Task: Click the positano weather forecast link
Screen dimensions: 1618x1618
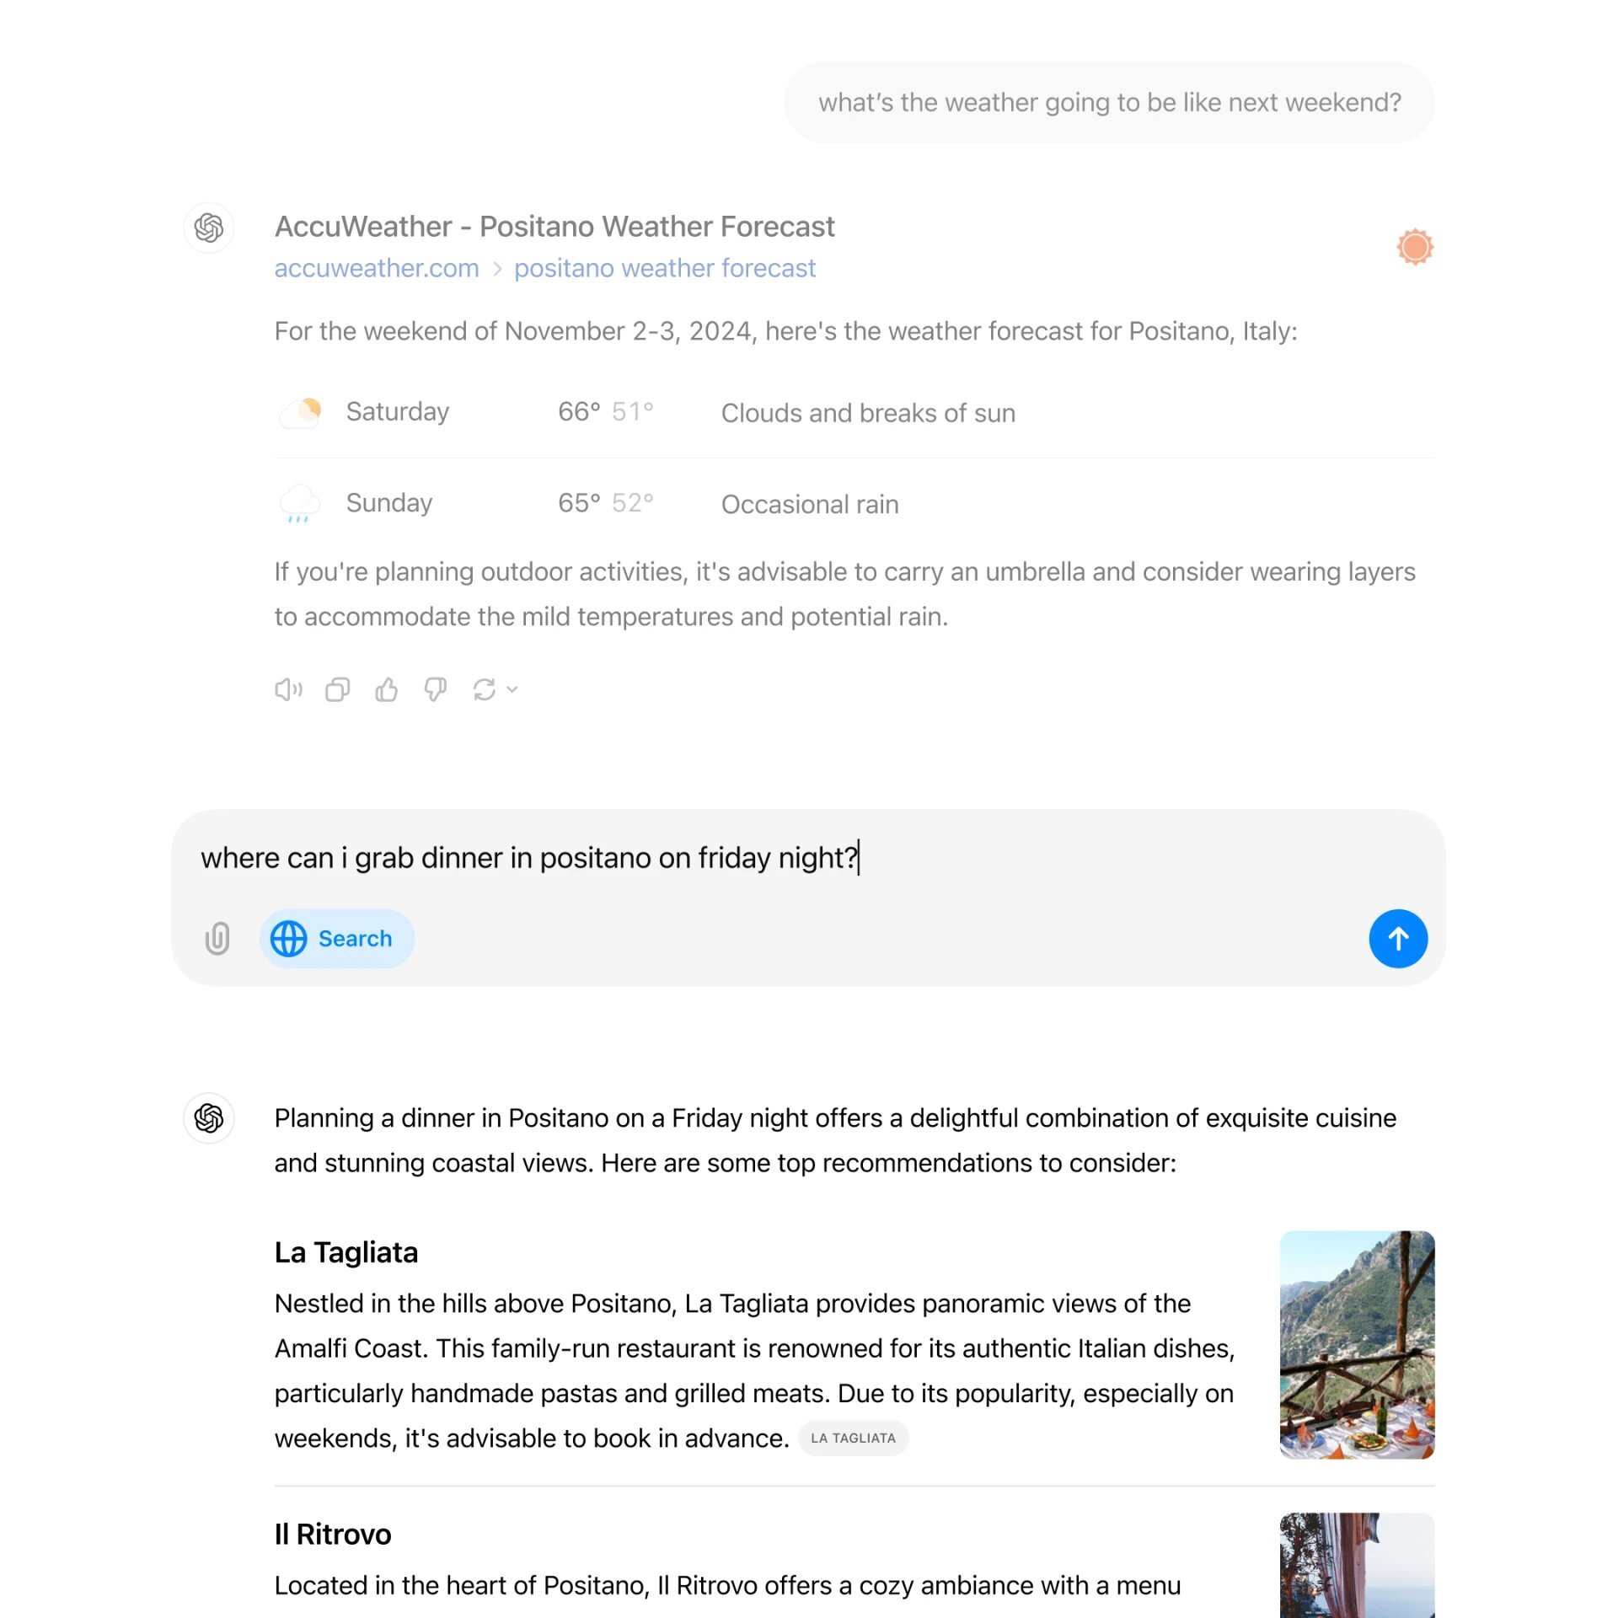Action: tap(664, 268)
